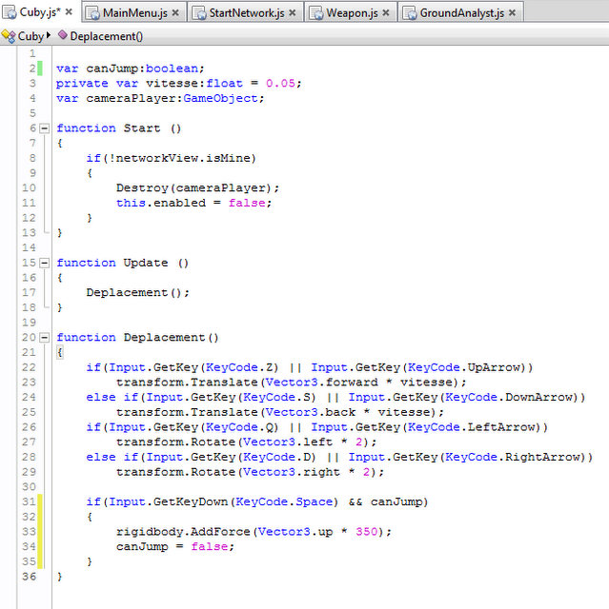The height and width of the screenshot is (609, 609).
Task: Click 'KeyCode.Space' on line 31
Action: click(x=284, y=501)
